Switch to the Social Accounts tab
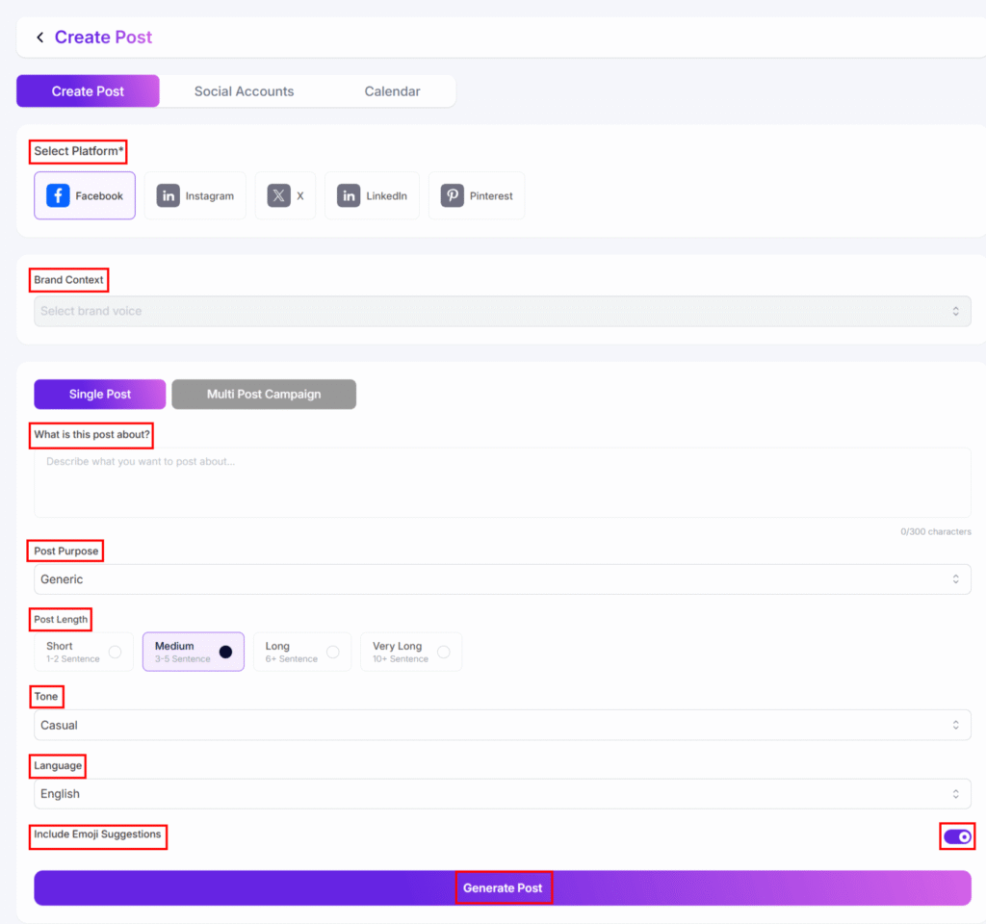The width and height of the screenshot is (986, 924). [x=244, y=91]
